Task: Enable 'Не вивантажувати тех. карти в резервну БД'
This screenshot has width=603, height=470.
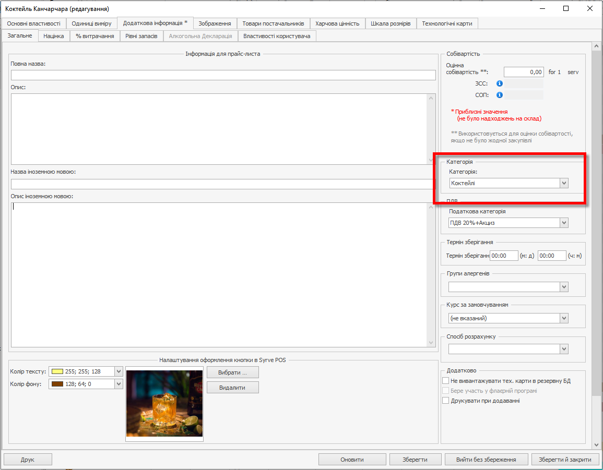Action: click(446, 381)
